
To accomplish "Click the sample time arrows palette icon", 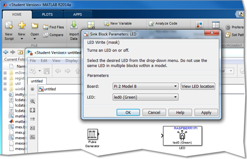I will tap(32, 119).
